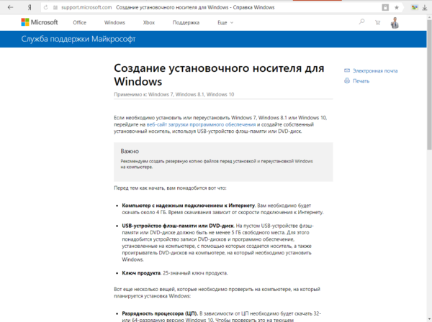This screenshot has height=322, width=432.
Task: Open the user account avatar
Action: click(395, 23)
